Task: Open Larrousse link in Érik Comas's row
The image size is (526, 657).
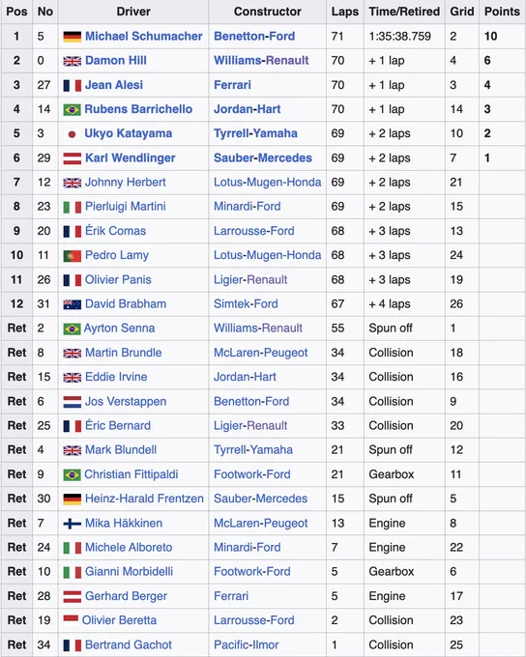Action: tap(238, 231)
